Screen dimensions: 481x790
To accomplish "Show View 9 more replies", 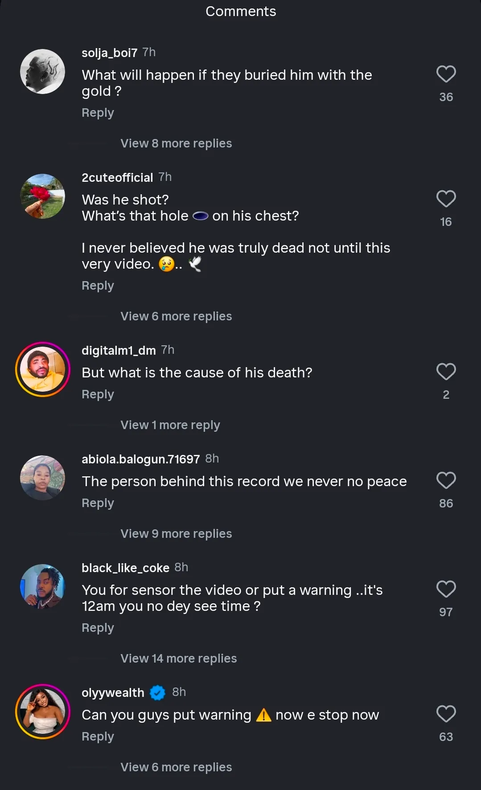I will click(x=176, y=534).
